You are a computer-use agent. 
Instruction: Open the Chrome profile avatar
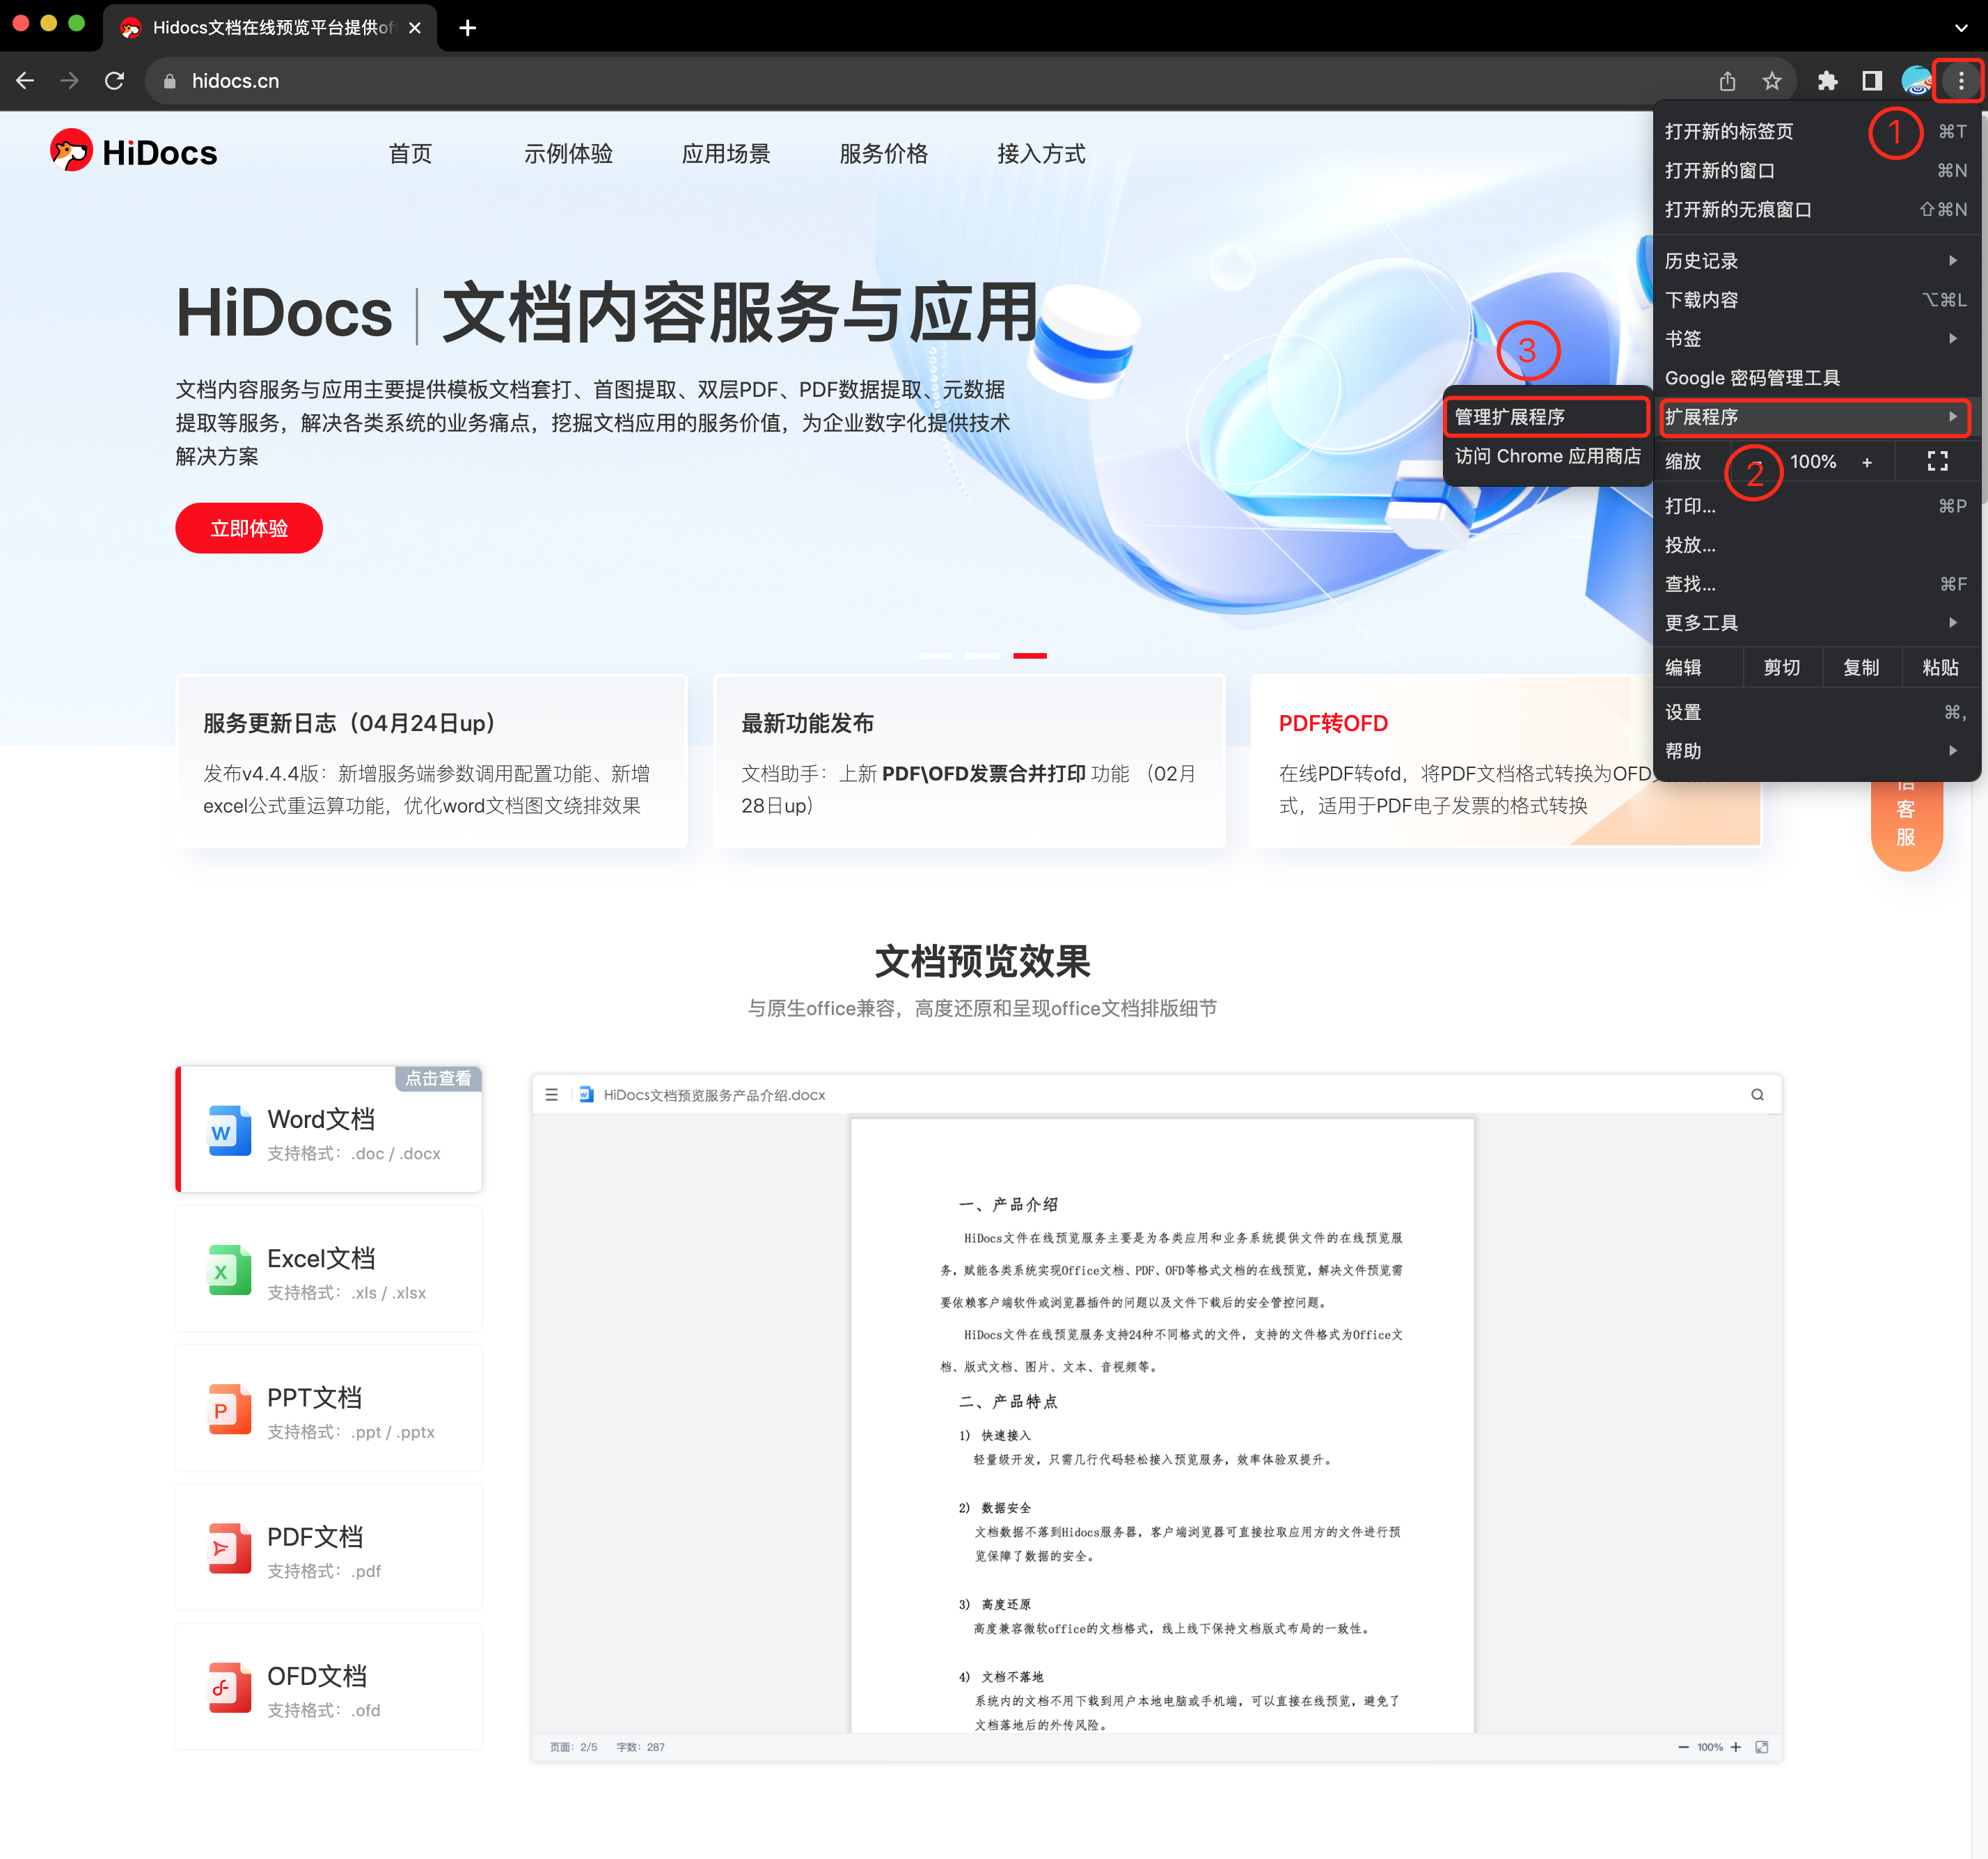pos(1917,81)
